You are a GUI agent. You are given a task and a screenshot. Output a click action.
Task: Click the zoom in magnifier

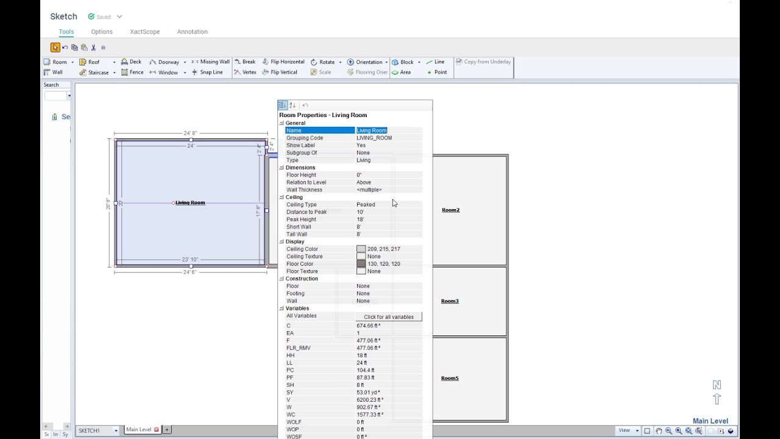pyautogui.click(x=678, y=430)
